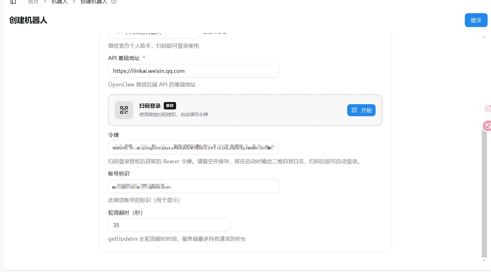Image resolution: width=491 pixels, height=272 pixels.
Task: Click the API 基础地址 label
Action: click(124, 58)
